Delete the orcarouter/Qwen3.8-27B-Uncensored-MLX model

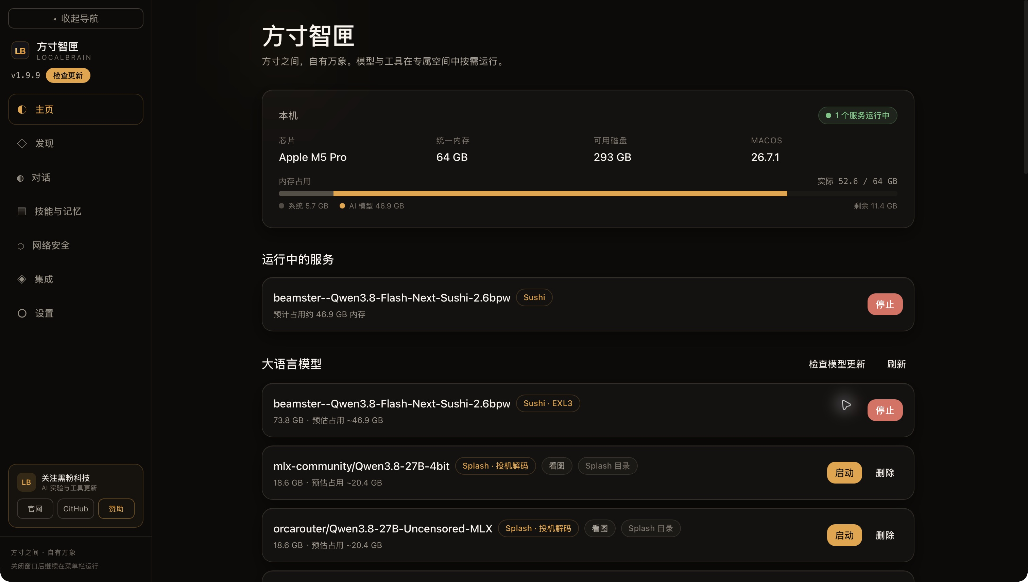pyautogui.click(x=885, y=535)
